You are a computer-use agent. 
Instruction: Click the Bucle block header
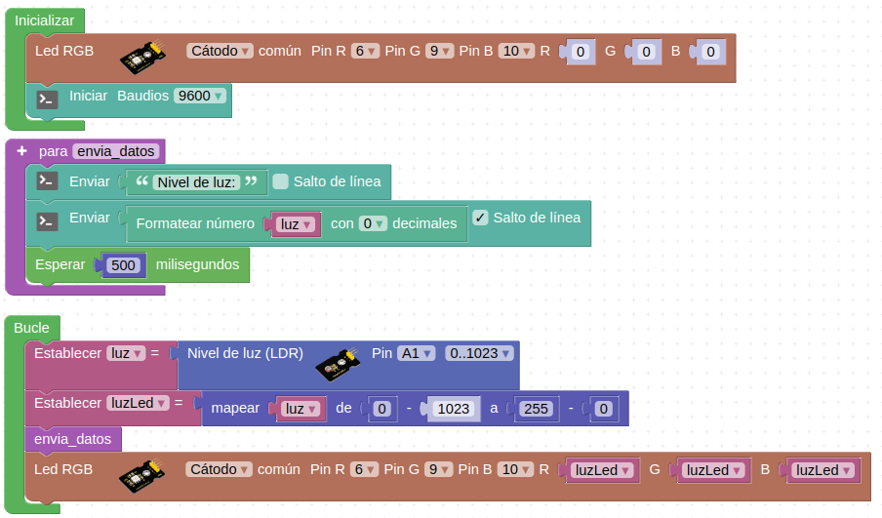32,328
